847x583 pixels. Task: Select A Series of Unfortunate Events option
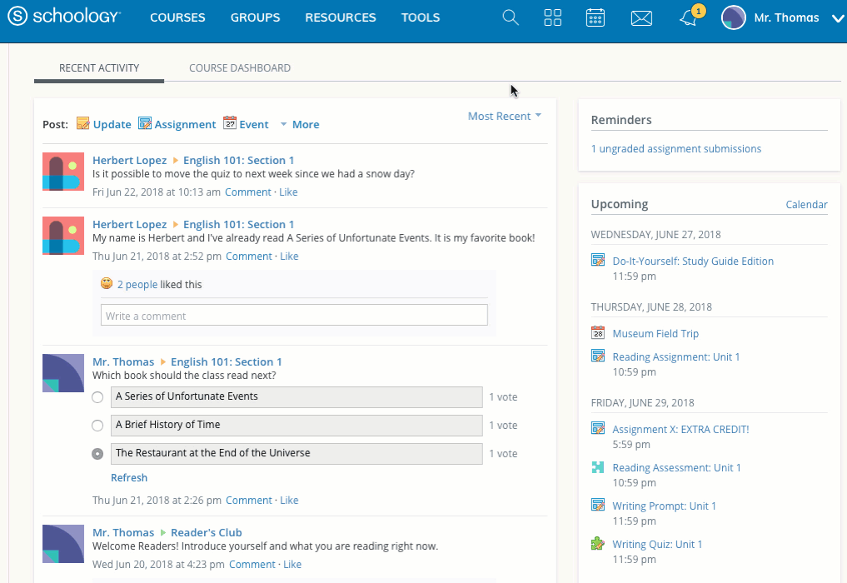pyautogui.click(x=97, y=397)
